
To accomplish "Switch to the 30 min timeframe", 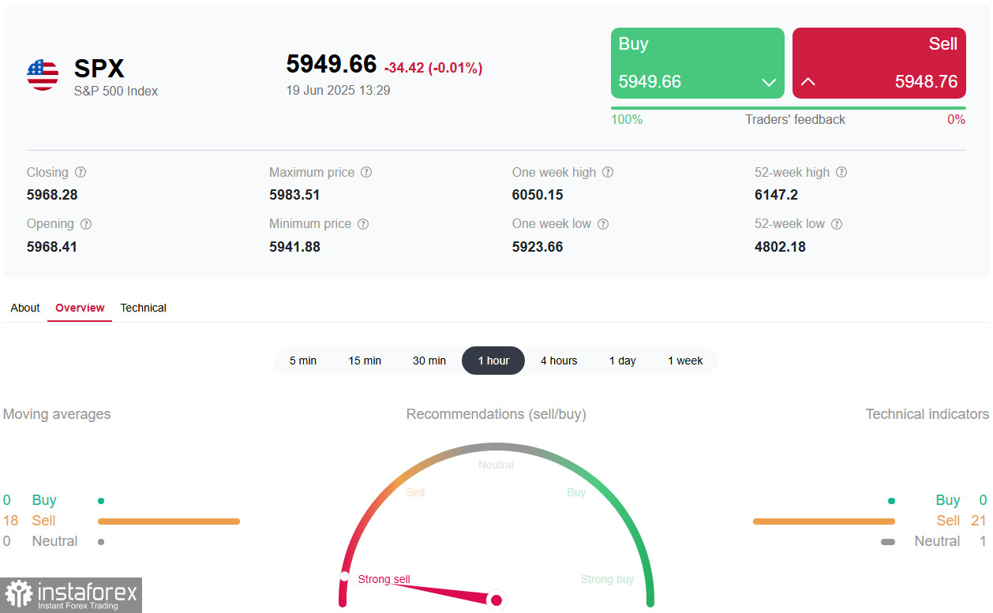I will tap(429, 361).
